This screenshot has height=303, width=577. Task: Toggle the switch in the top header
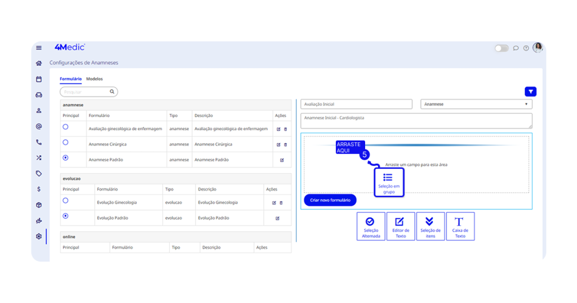pos(501,49)
